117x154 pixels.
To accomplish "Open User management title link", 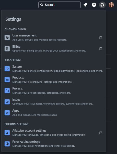I will [x=25, y=35].
